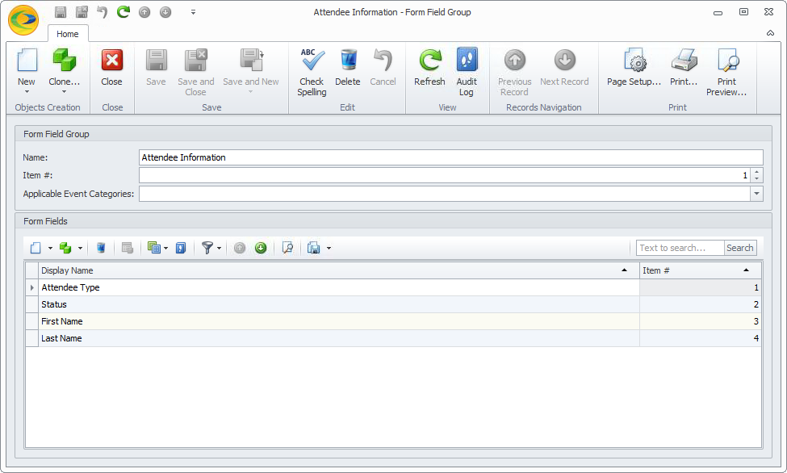The width and height of the screenshot is (787, 473).
Task: Click the Item # value 4 cell
Action: point(700,338)
